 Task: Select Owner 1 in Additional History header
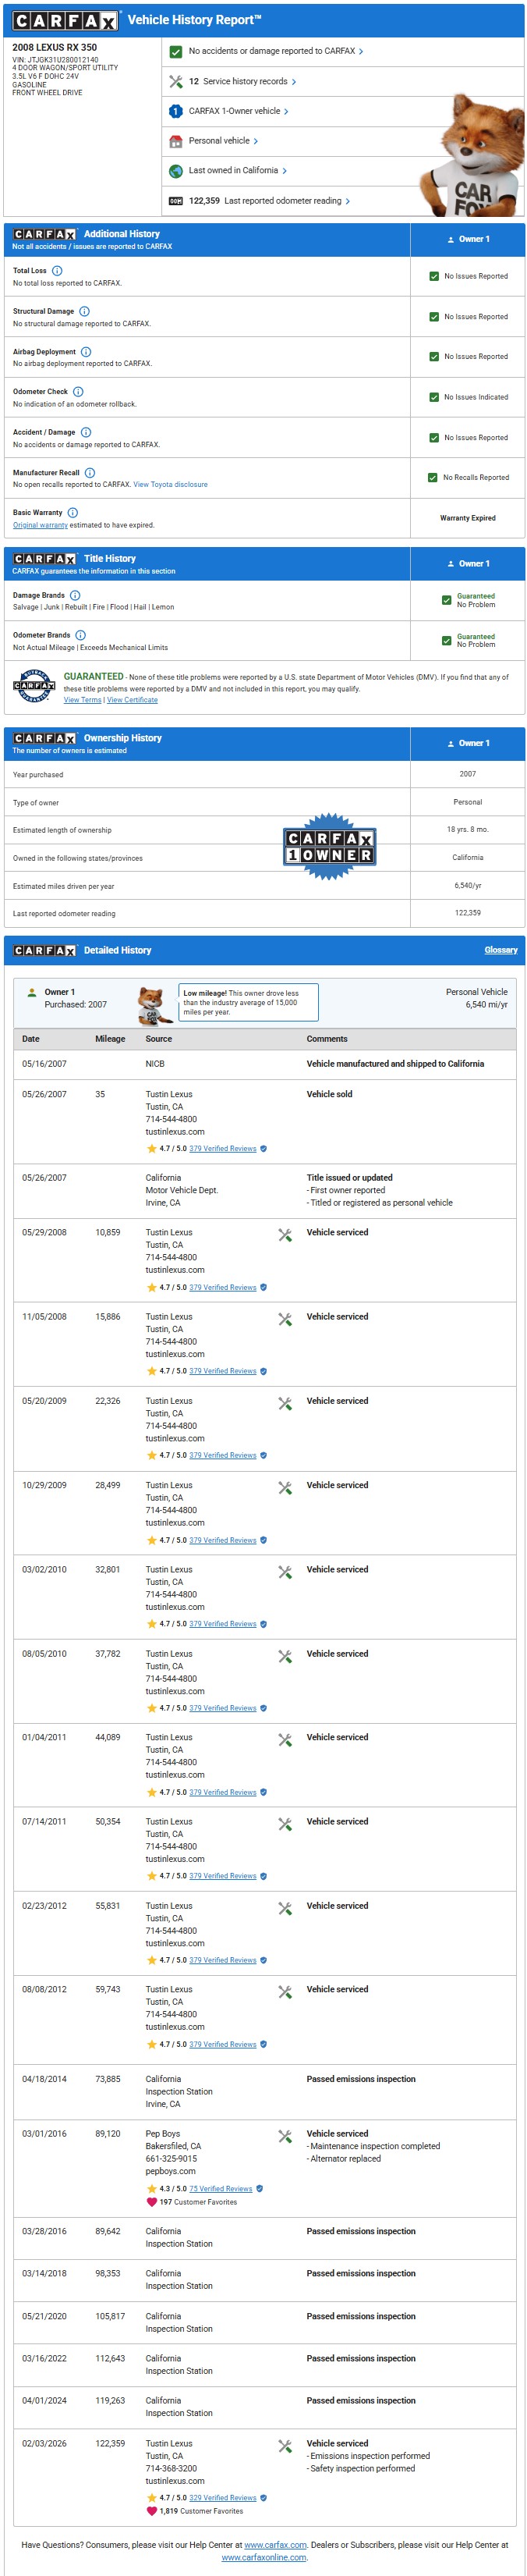click(467, 240)
